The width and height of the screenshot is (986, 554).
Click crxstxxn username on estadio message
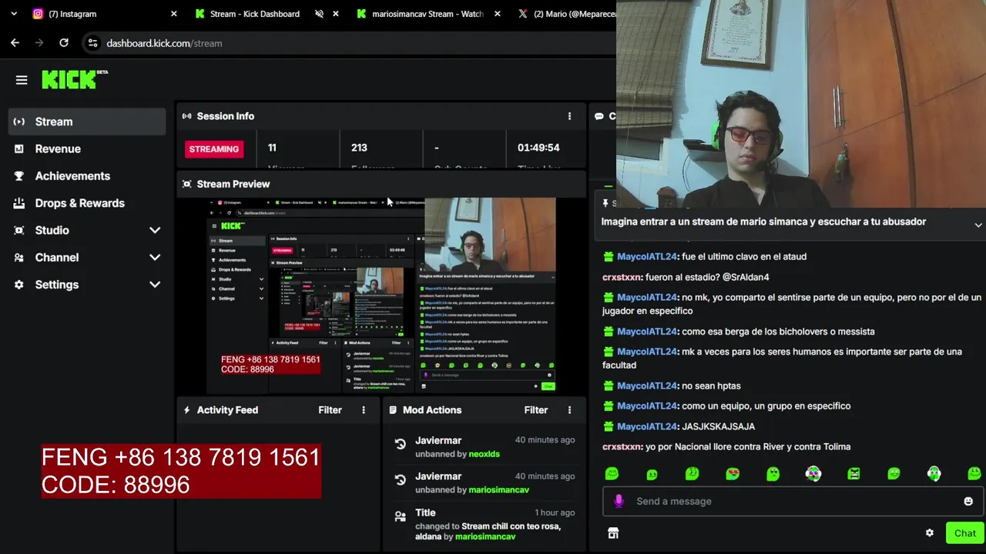pos(622,277)
